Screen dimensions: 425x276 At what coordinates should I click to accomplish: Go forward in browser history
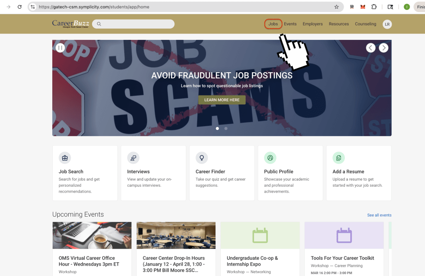click(8, 7)
